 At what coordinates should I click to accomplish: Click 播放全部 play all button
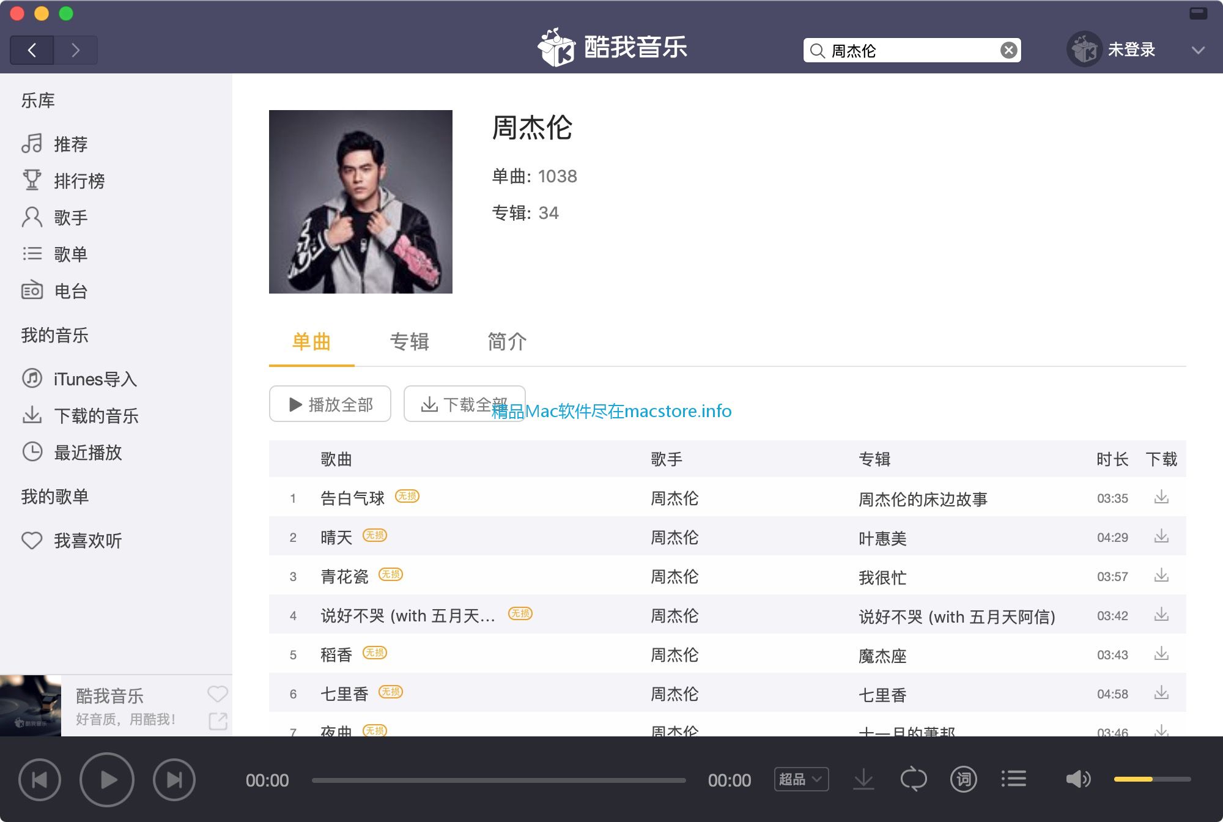point(330,404)
